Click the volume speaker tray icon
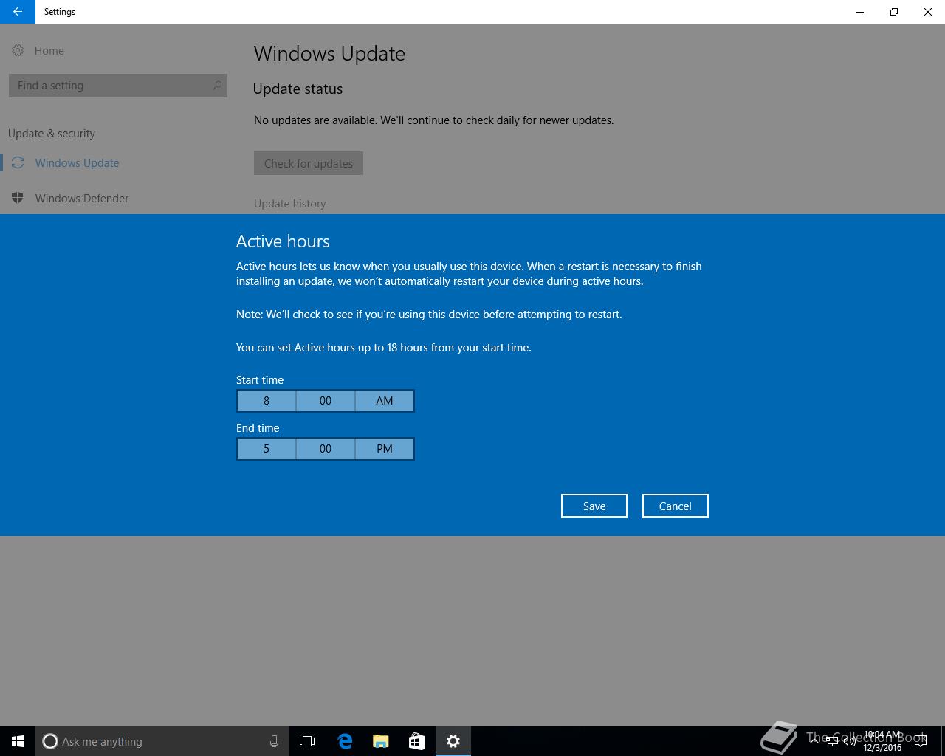Image resolution: width=945 pixels, height=756 pixels. click(849, 741)
